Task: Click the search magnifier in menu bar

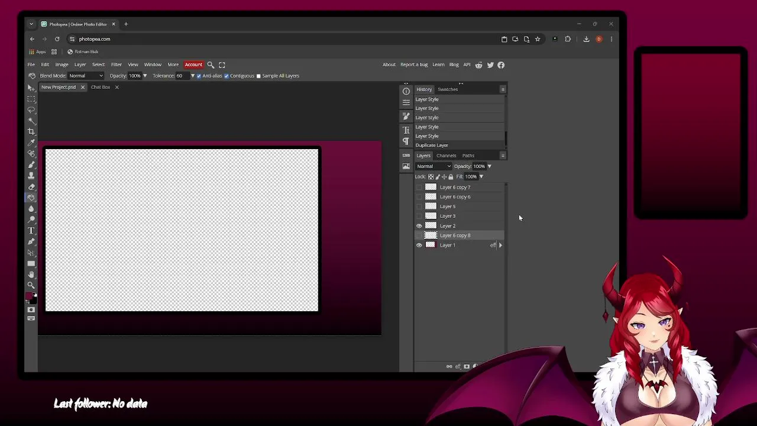Action: pyautogui.click(x=211, y=64)
